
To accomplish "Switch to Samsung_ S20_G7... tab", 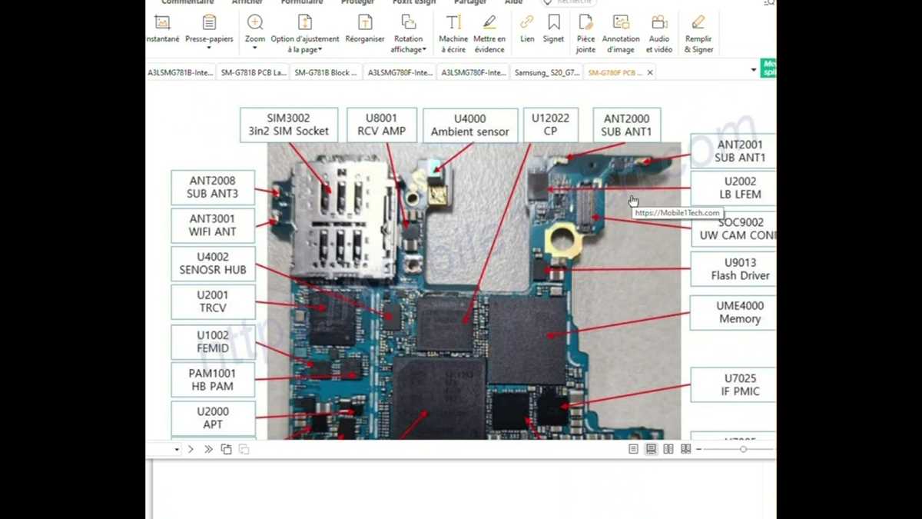I will pyautogui.click(x=547, y=72).
